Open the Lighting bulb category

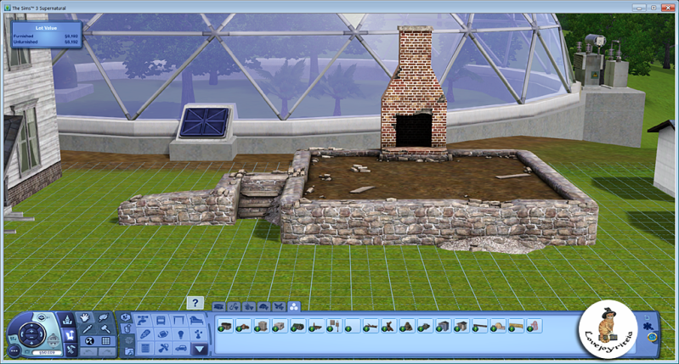pos(181,334)
